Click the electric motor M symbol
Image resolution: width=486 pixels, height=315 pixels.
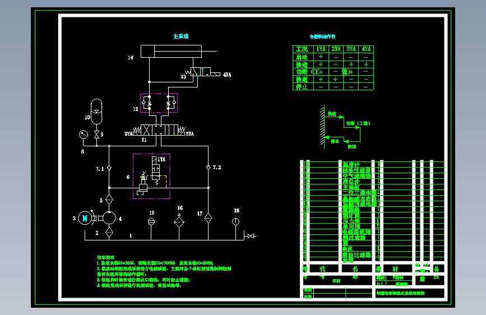point(85,218)
